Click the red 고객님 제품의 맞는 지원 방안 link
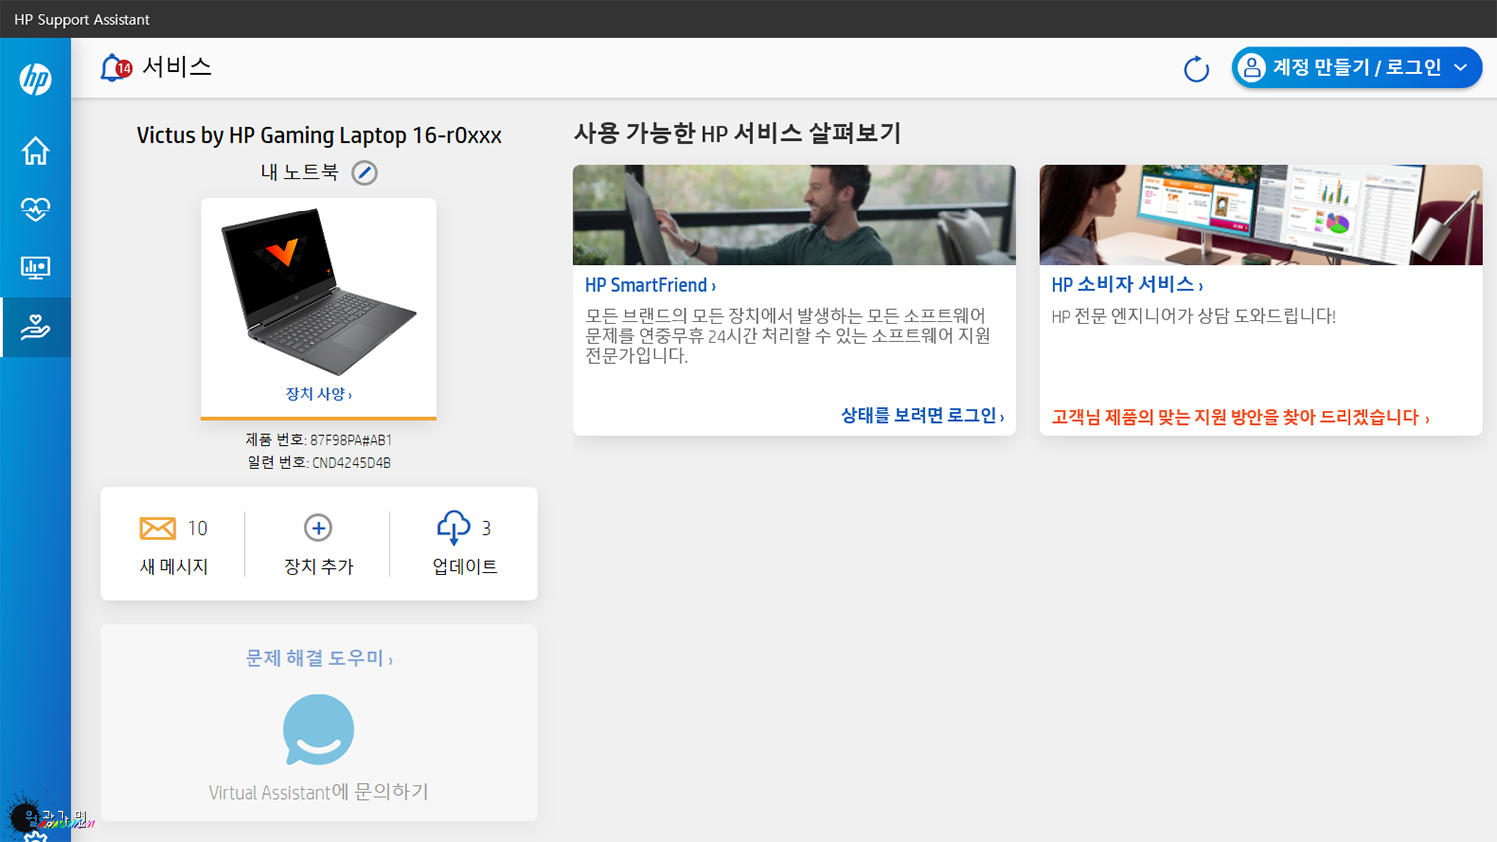The height and width of the screenshot is (842, 1497). tap(1240, 417)
